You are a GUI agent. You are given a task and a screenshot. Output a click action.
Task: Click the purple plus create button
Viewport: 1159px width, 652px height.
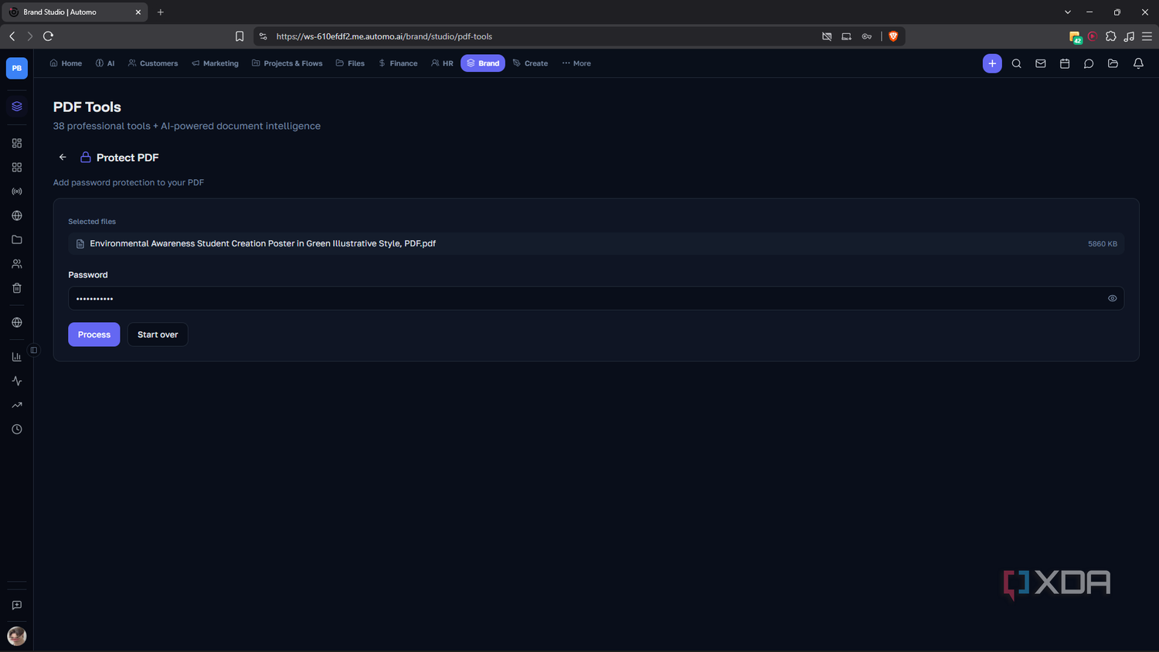click(x=992, y=63)
